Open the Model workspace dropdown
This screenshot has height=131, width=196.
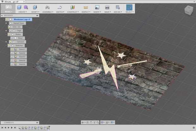pyautogui.click(x=8, y=9)
